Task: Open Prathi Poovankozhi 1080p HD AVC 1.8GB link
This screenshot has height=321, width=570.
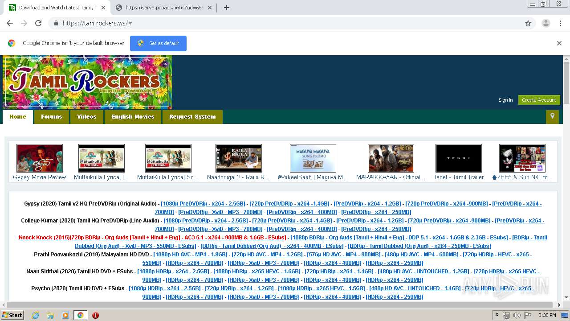Action: tap(190, 255)
